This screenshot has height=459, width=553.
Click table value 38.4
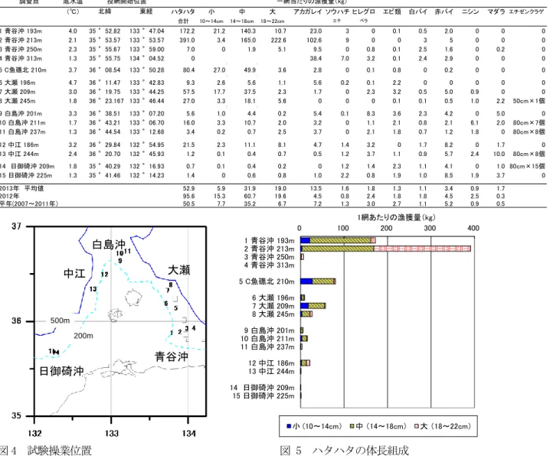point(316,58)
